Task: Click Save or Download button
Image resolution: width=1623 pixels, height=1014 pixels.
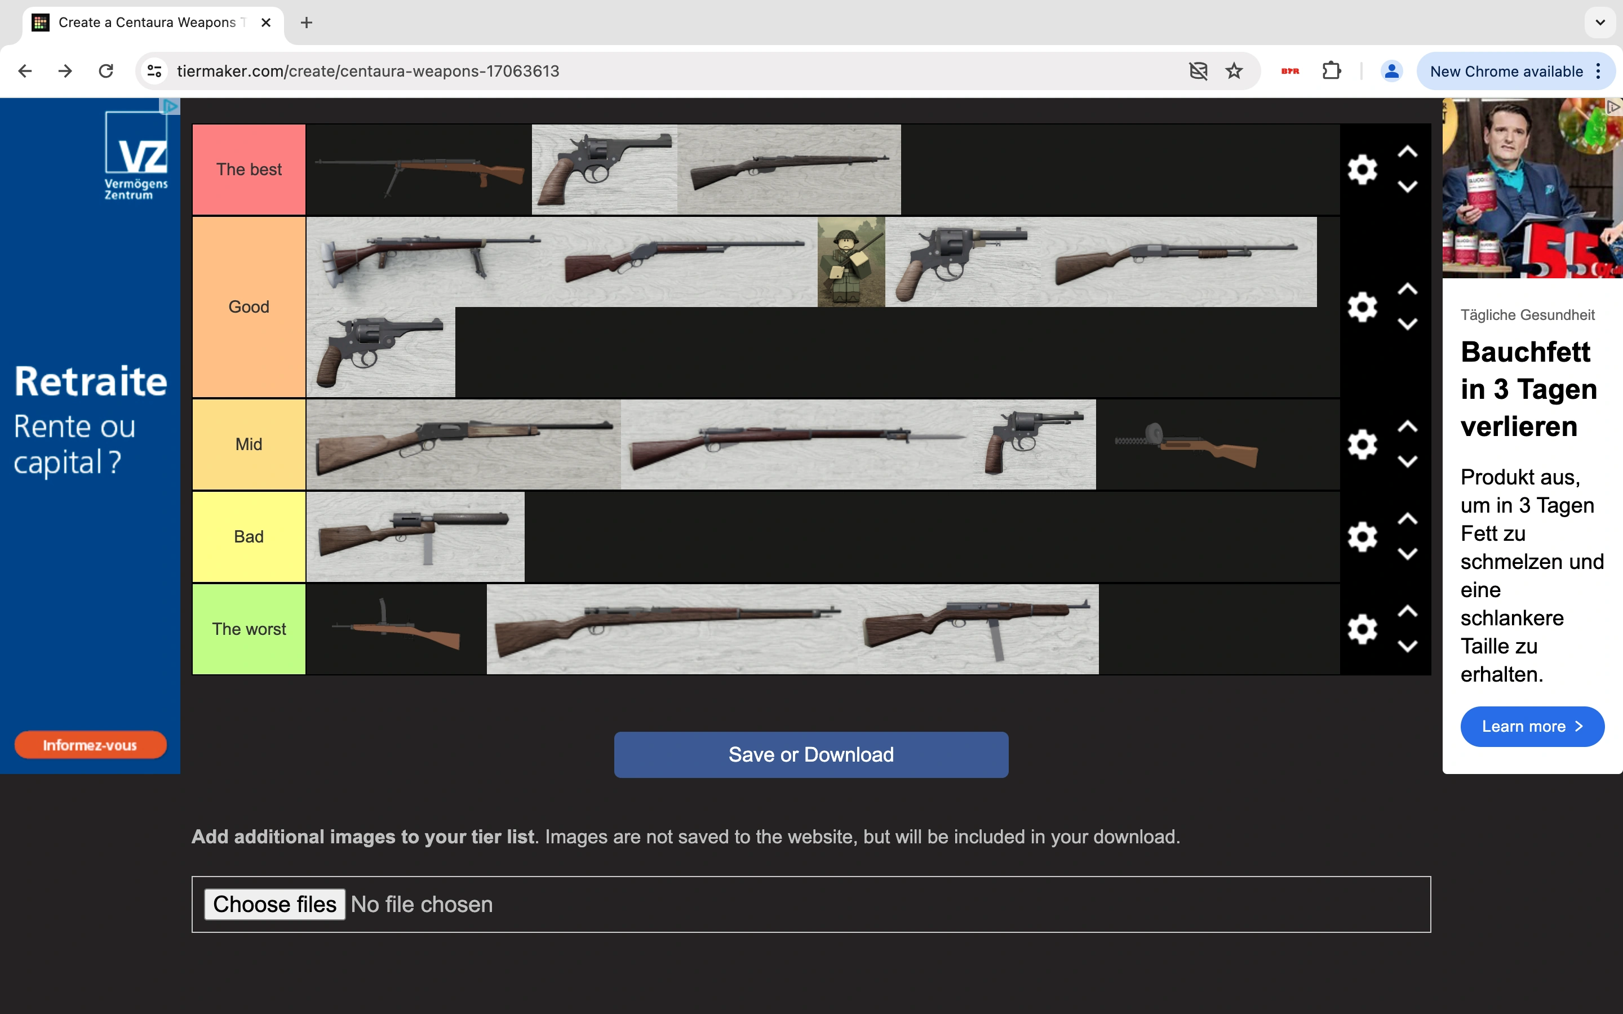Action: [x=811, y=754]
